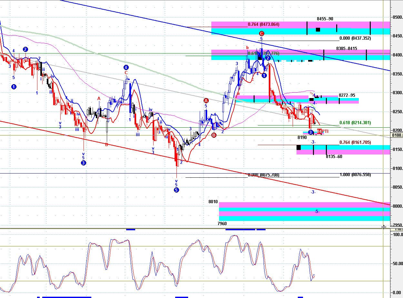Viewport: 403px width, 298px height.
Task: Select the 1.000 (8076.558) Fibonacci level label
Action: click(355, 175)
